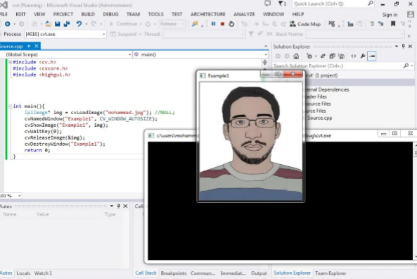Stop debugging with the red square icon
Screen dimensions: 417x279
tap(222, 24)
